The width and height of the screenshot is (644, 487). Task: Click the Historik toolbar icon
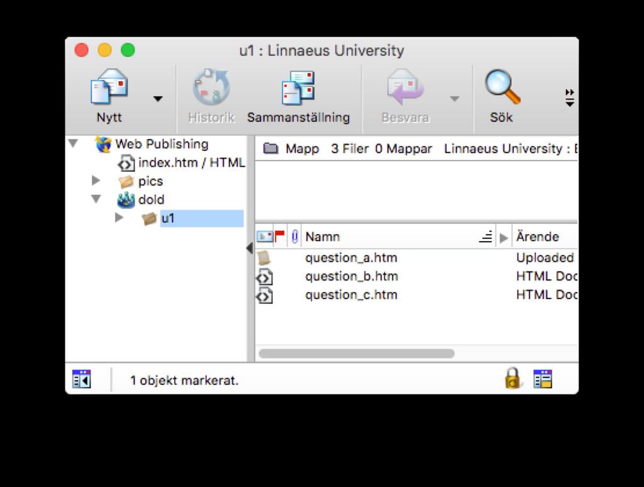click(211, 87)
